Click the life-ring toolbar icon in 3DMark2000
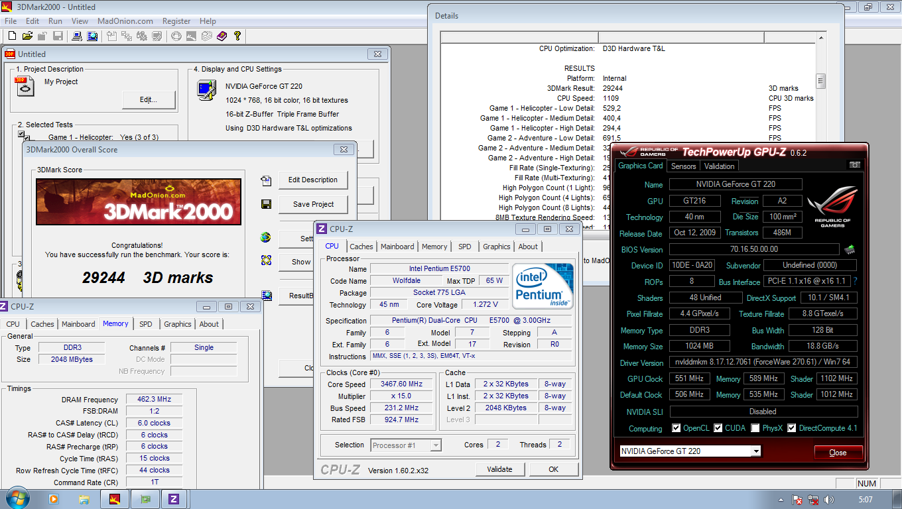The height and width of the screenshot is (509, 902). (x=176, y=36)
